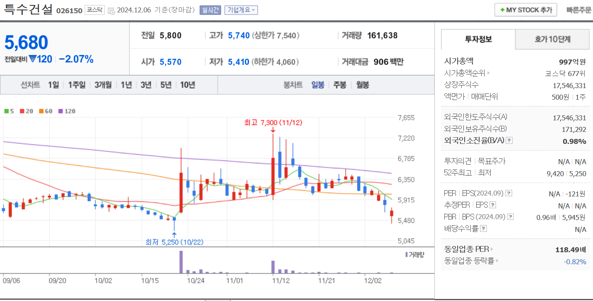Click the MY STOCK 추가 button
This screenshot has height=301, width=593.
pos(526,10)
